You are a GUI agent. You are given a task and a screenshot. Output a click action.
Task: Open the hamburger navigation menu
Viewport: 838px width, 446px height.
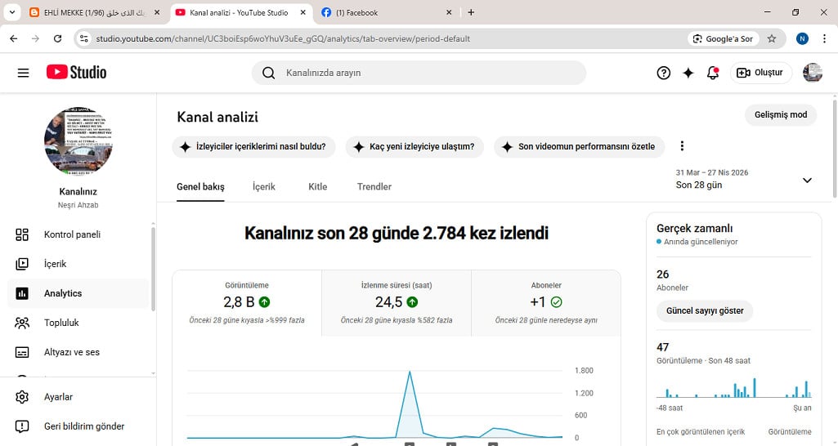click(23, 73)
